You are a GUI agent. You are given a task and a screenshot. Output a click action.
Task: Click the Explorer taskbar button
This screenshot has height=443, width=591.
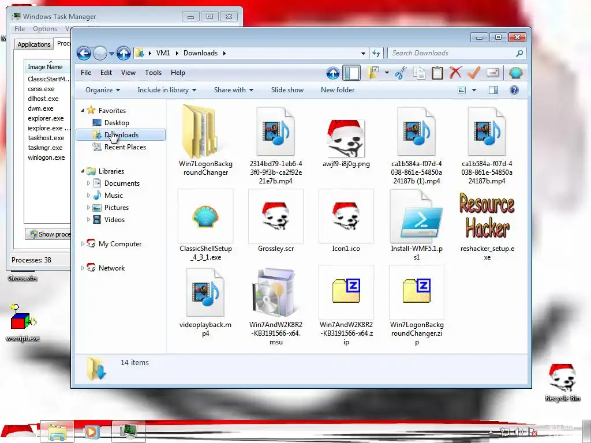57,431
